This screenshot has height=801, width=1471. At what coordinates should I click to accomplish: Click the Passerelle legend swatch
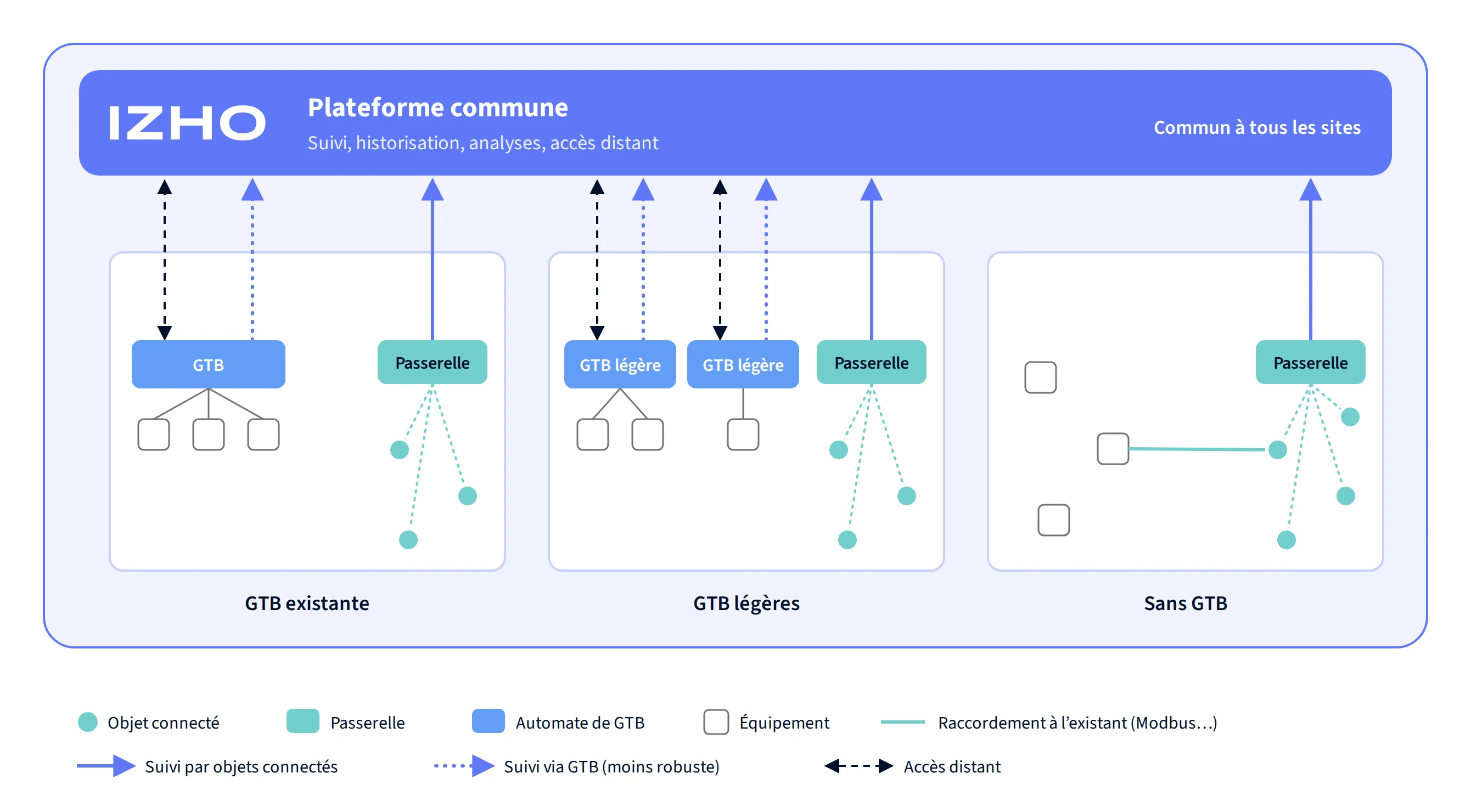(303, 721)
